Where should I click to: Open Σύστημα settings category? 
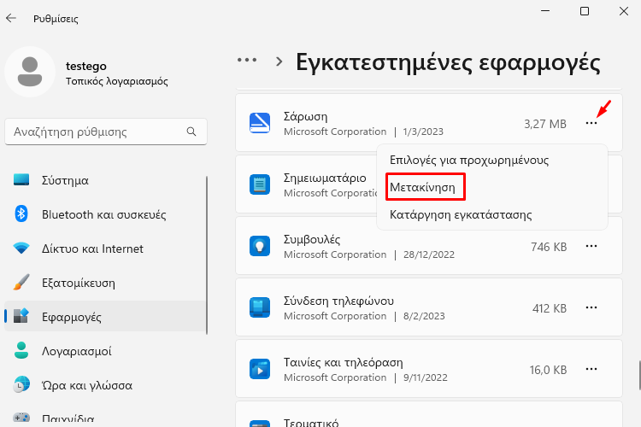105,180
